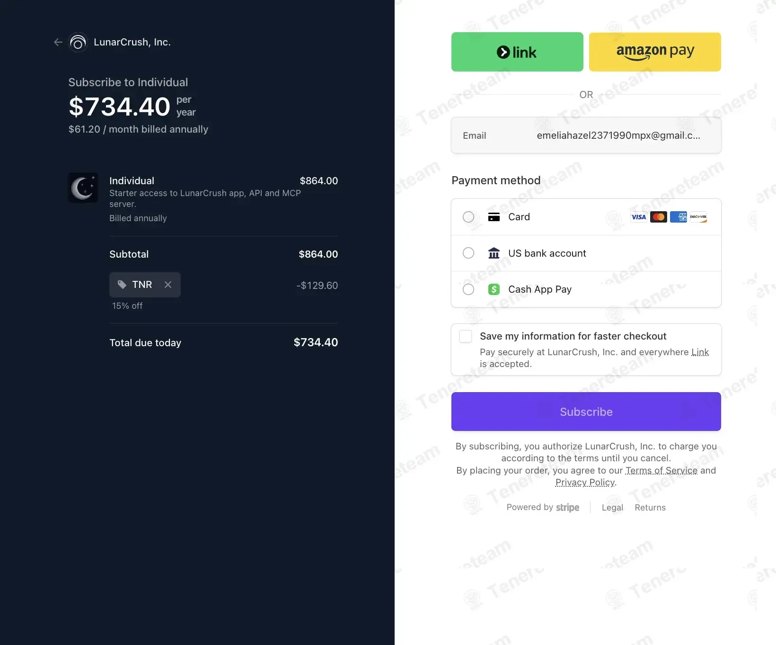Click the Visa card logo
776x645 pixels.
[x=638, y=217]
